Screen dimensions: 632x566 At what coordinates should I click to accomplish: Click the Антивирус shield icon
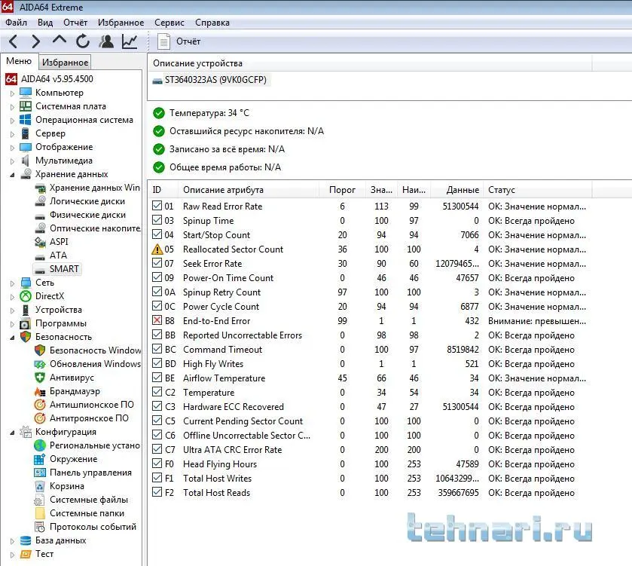(39, 378)
